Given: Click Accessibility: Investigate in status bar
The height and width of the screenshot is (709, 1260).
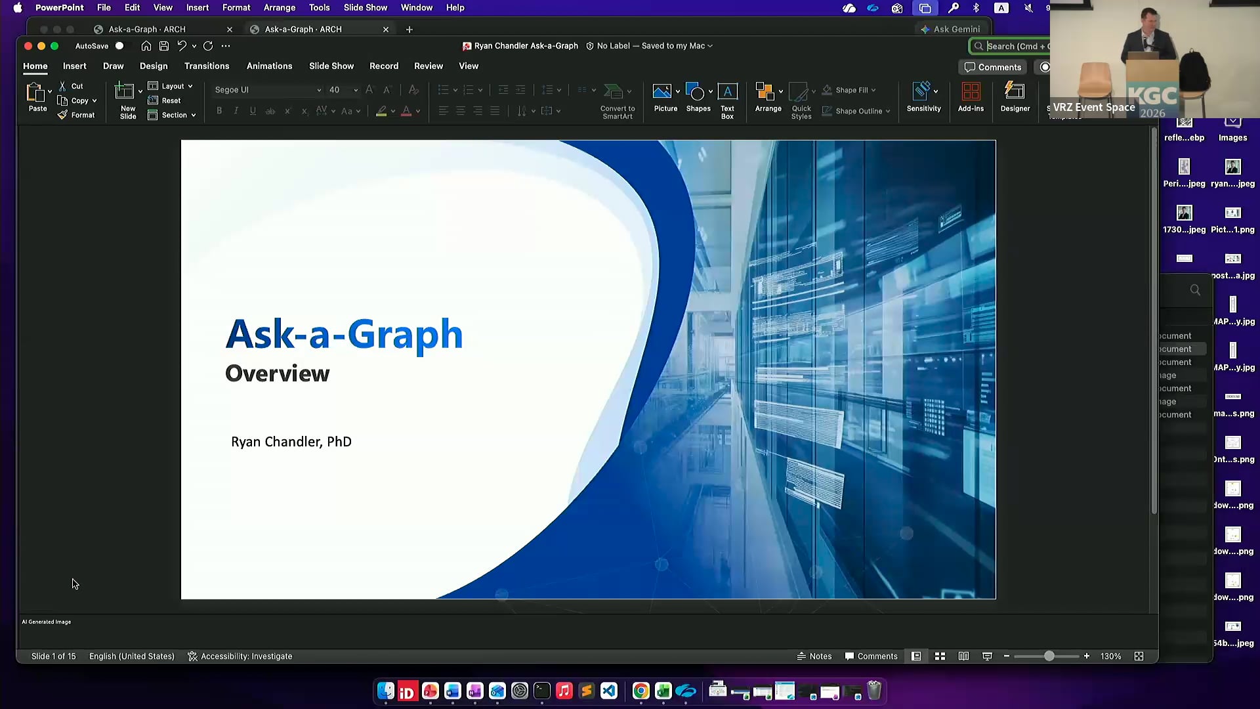Looking at the screenshot, I should [240, 656].
